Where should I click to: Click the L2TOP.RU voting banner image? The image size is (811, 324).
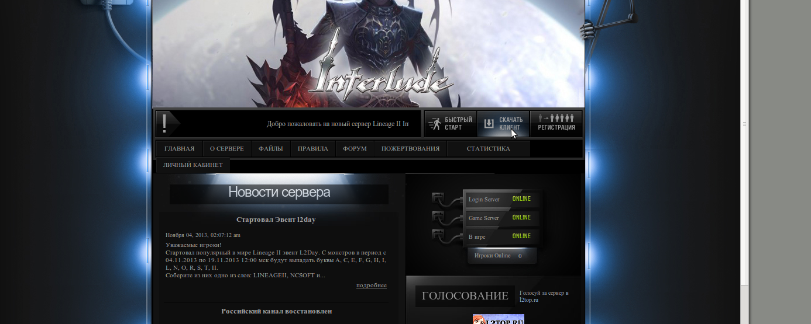[499, 319]
